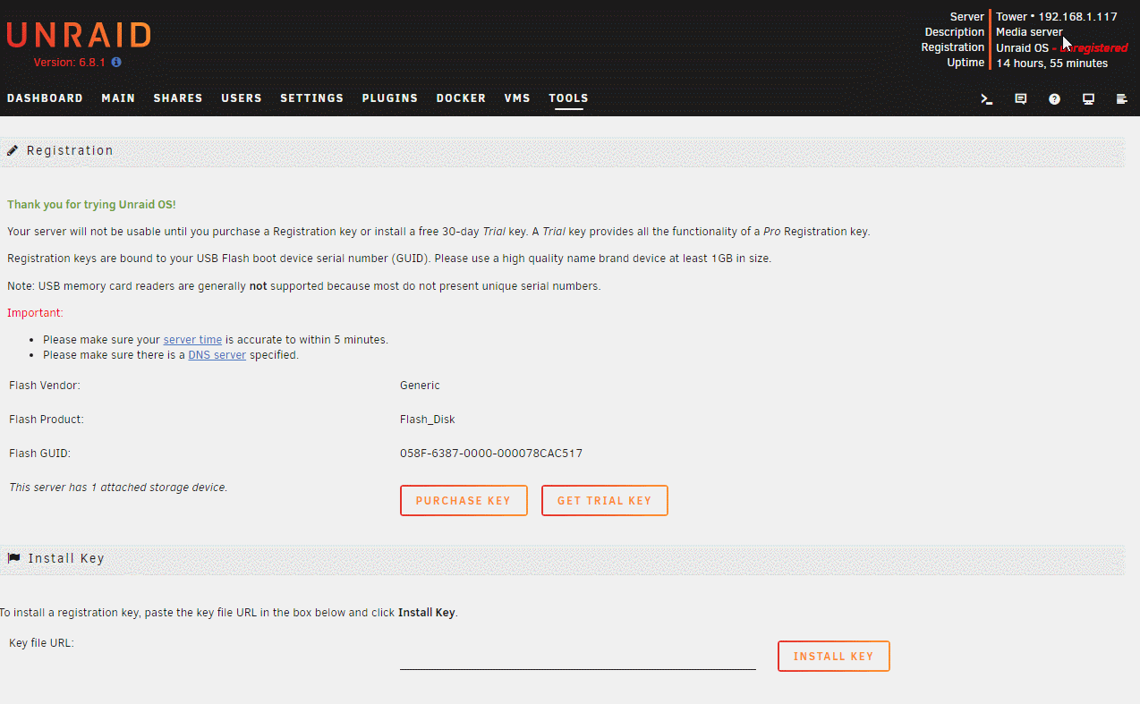Image resolution: width=1140 pixels, height=704 pixels.
Task: Select the Tools tab
Action: coord(568,98)
